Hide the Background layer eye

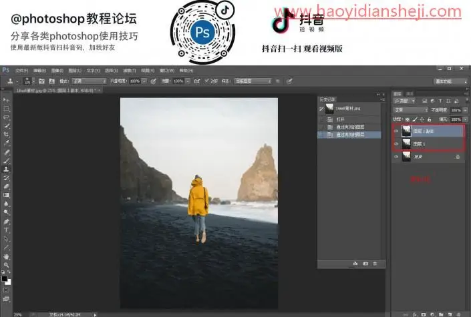396,157
